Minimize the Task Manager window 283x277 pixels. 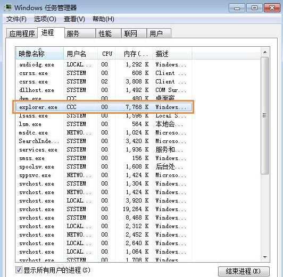tap(237, 8)
